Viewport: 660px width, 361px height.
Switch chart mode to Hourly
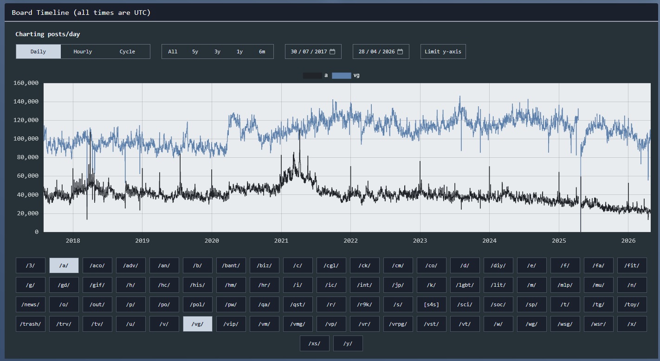coord(83,52)
